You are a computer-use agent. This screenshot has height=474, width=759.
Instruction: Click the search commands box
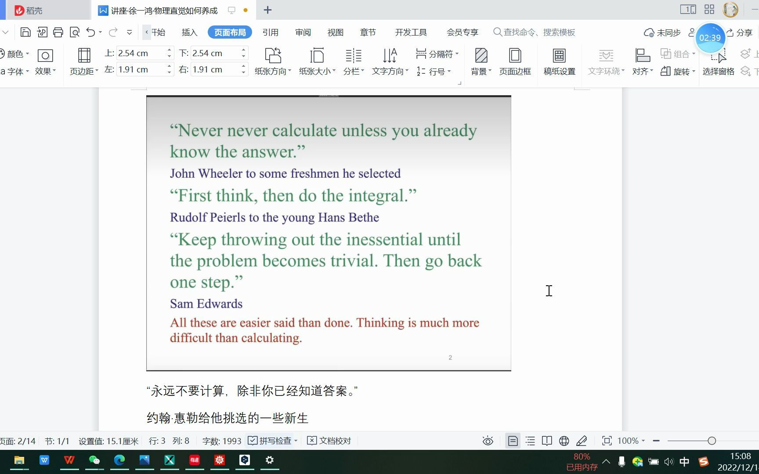pyautogui.click(x=534, y=32)
